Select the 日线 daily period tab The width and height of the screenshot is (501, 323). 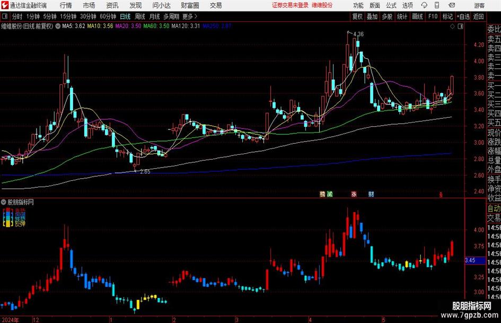click(125, 16)
